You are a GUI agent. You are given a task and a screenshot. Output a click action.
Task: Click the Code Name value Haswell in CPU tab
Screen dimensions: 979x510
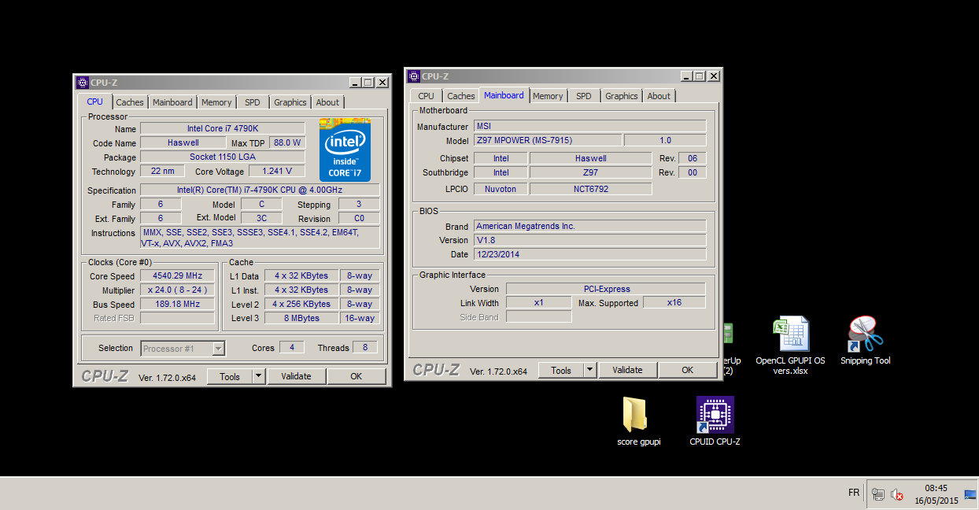tap(183, 142)
